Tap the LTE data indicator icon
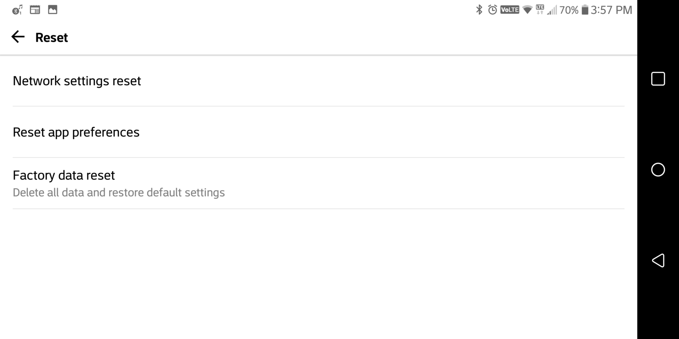679x339 pixels. pyautogui.click(x=540, y=10)
